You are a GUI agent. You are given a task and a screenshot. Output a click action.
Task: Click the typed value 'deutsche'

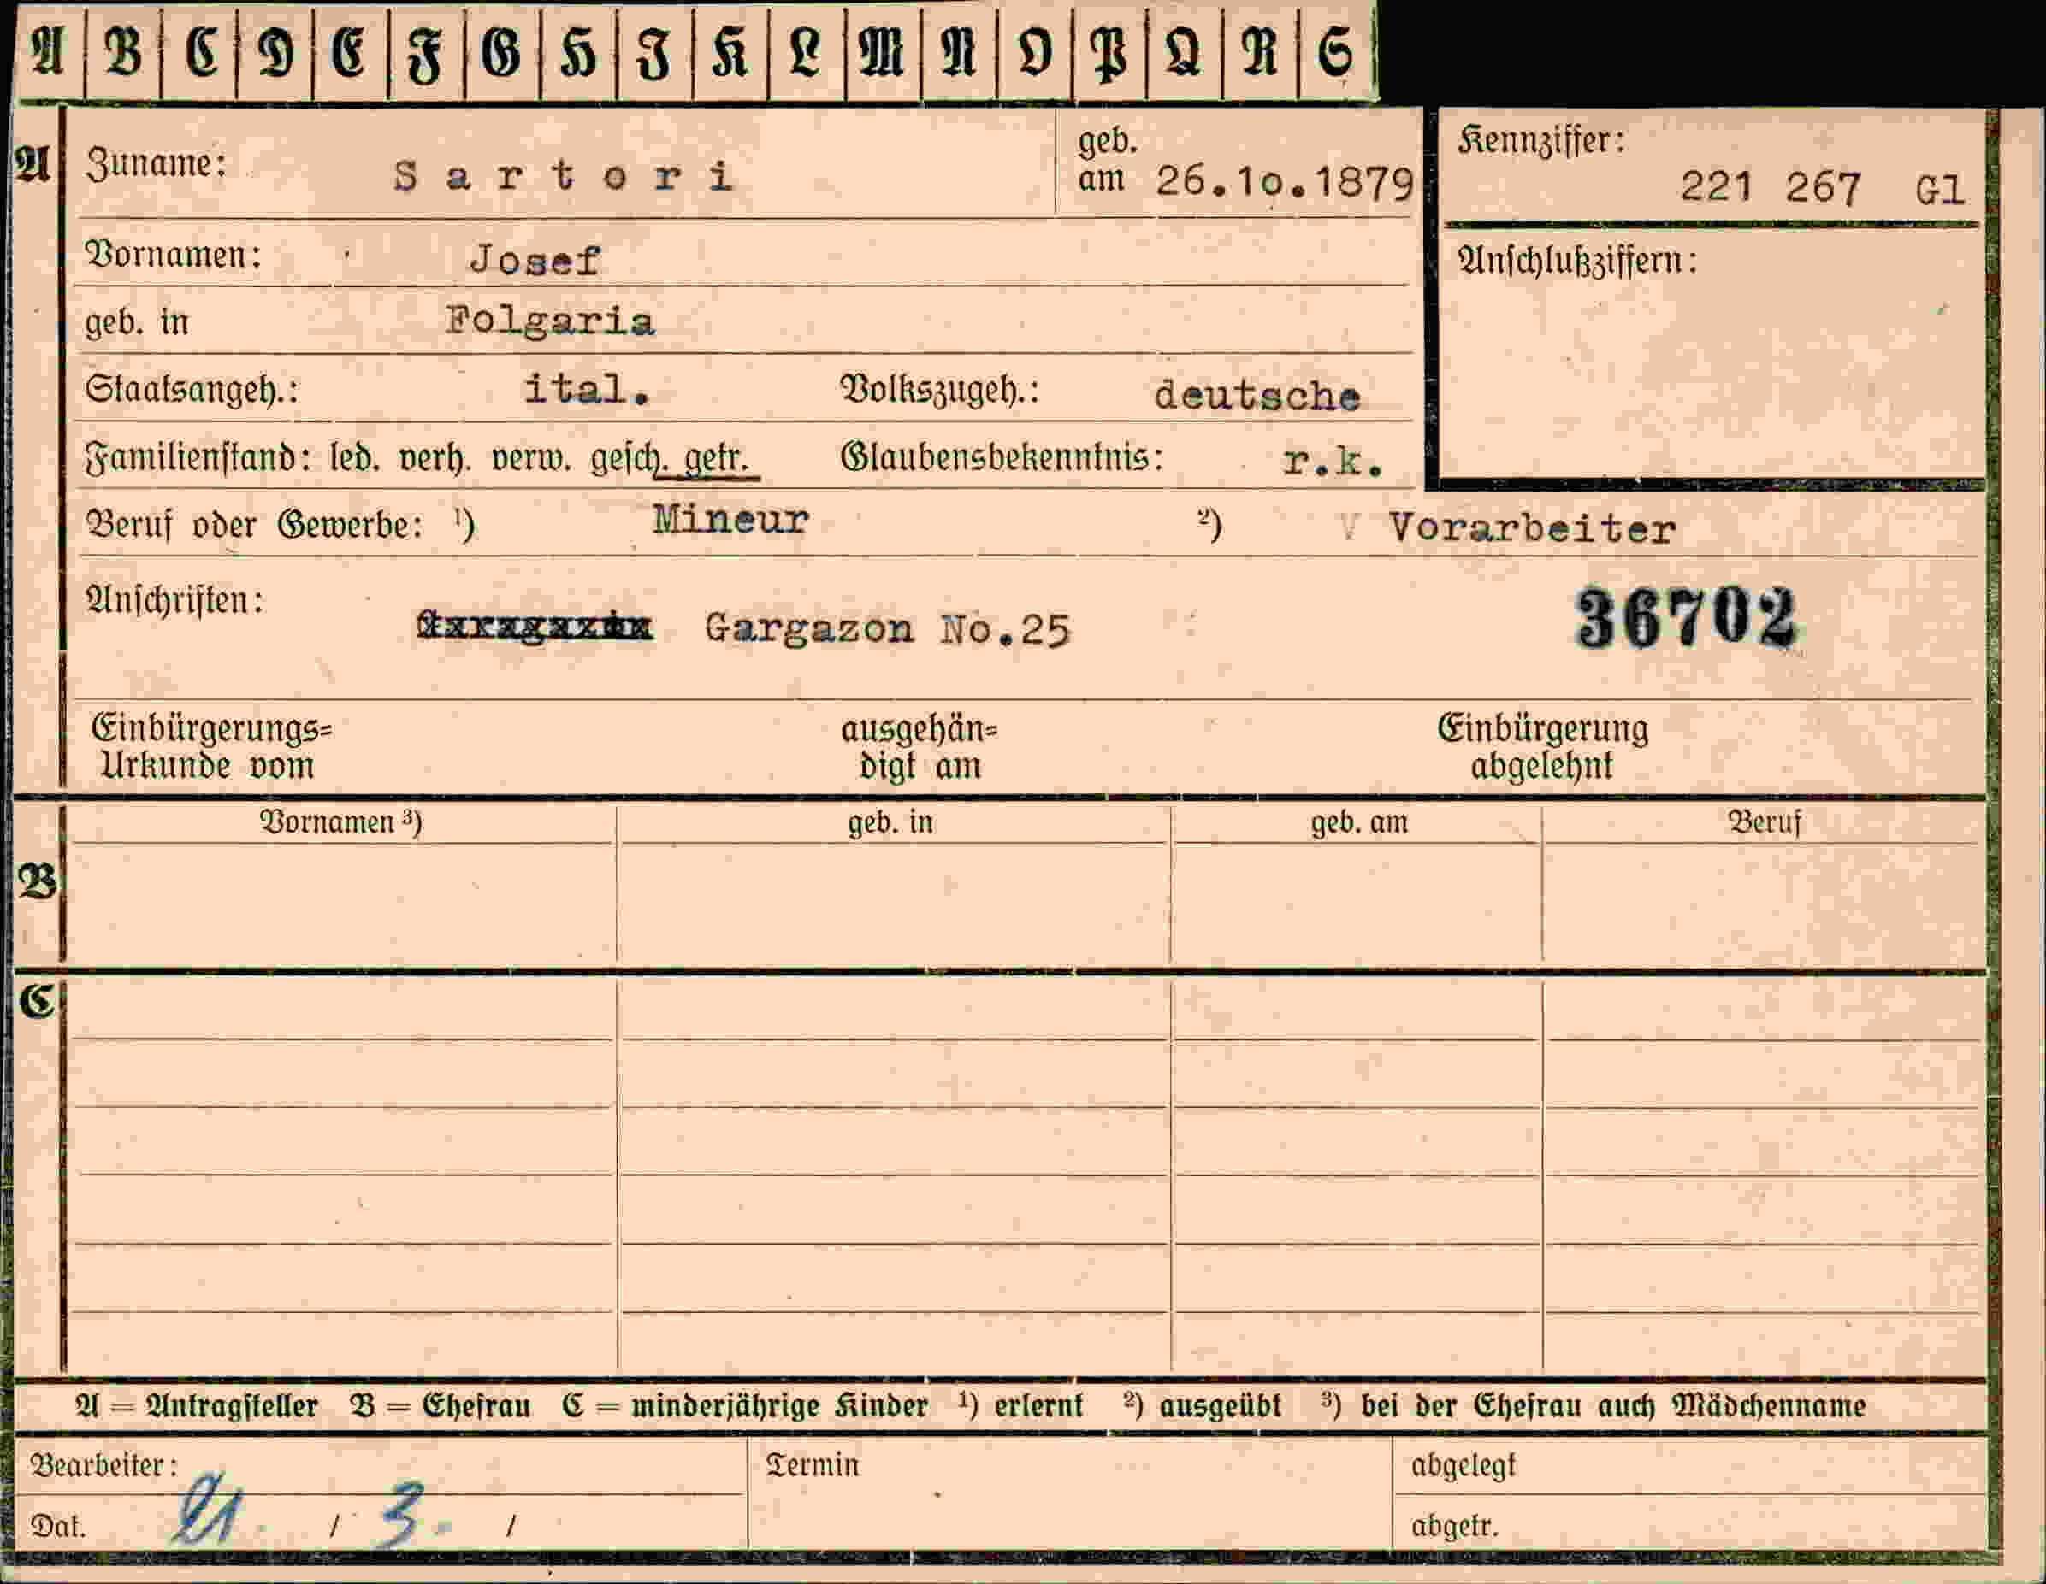pos(1257,395)
